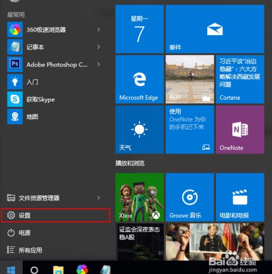Click the 地图 text label
The width and height of the screenshot is (272, 274).
[x=32, y=117]
